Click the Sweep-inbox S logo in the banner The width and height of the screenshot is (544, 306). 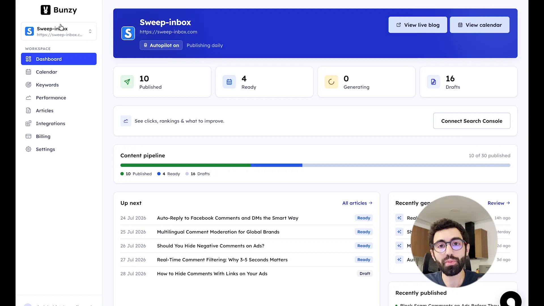128,33
